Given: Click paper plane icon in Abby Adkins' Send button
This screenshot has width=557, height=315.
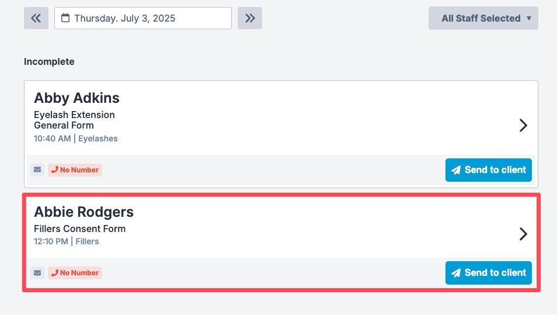Looking at the screenshot, I should pos(456,170).
